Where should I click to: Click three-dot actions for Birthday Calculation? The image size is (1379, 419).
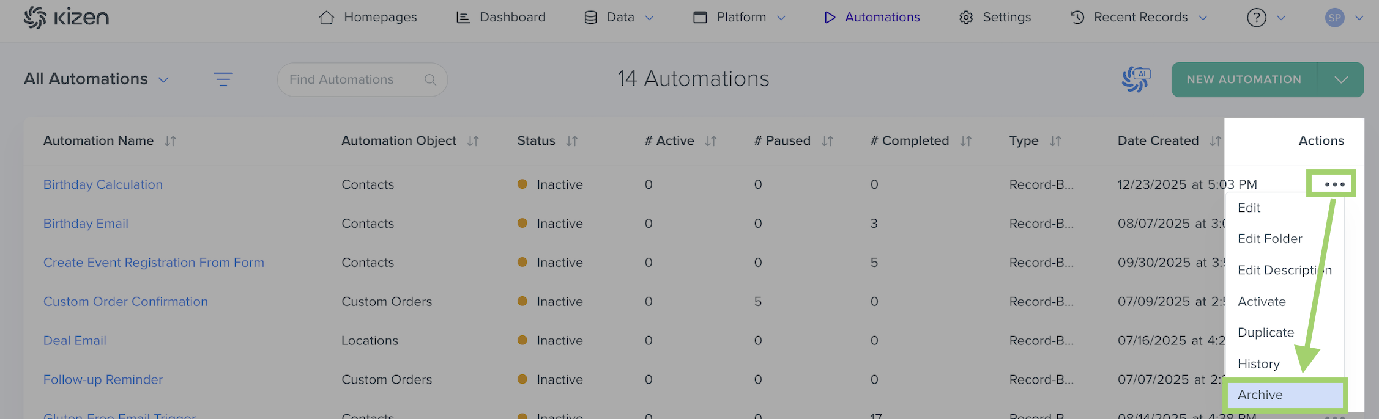pos(1334,184)
